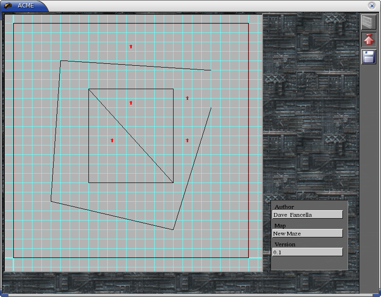This screenshot has width=381, height=297.
Task: Select the red arrow placement tool
Action: click(369, 39)
